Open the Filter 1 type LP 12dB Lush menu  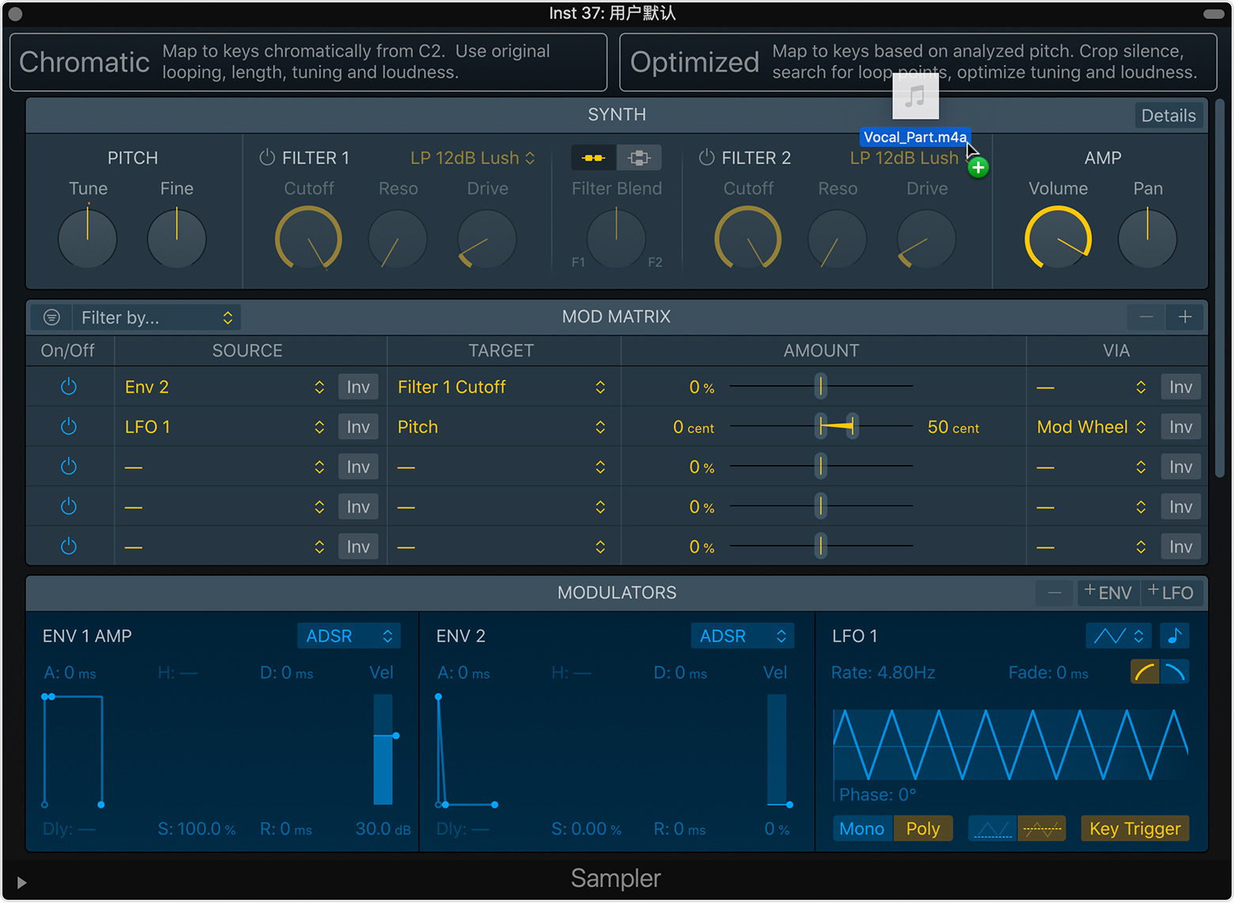472,158
